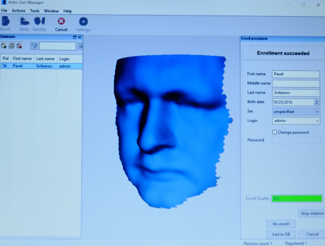Toggle the Change password checkbox
This screenshot has height=246, width=325.
click(274, 132)
